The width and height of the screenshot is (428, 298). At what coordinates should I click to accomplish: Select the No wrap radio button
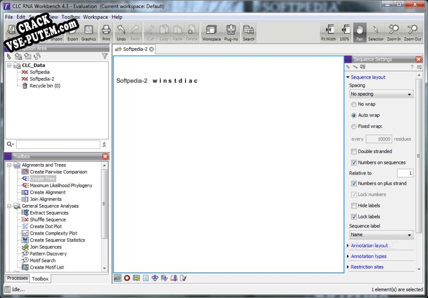pos(354,104)
